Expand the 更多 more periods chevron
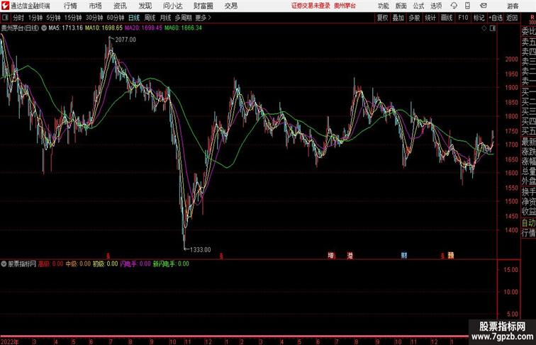The width and height of the screenshot is (536, 345). (203, 18)
